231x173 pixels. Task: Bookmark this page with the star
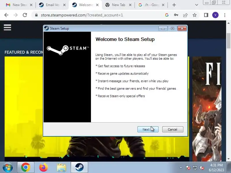point(195,15)
